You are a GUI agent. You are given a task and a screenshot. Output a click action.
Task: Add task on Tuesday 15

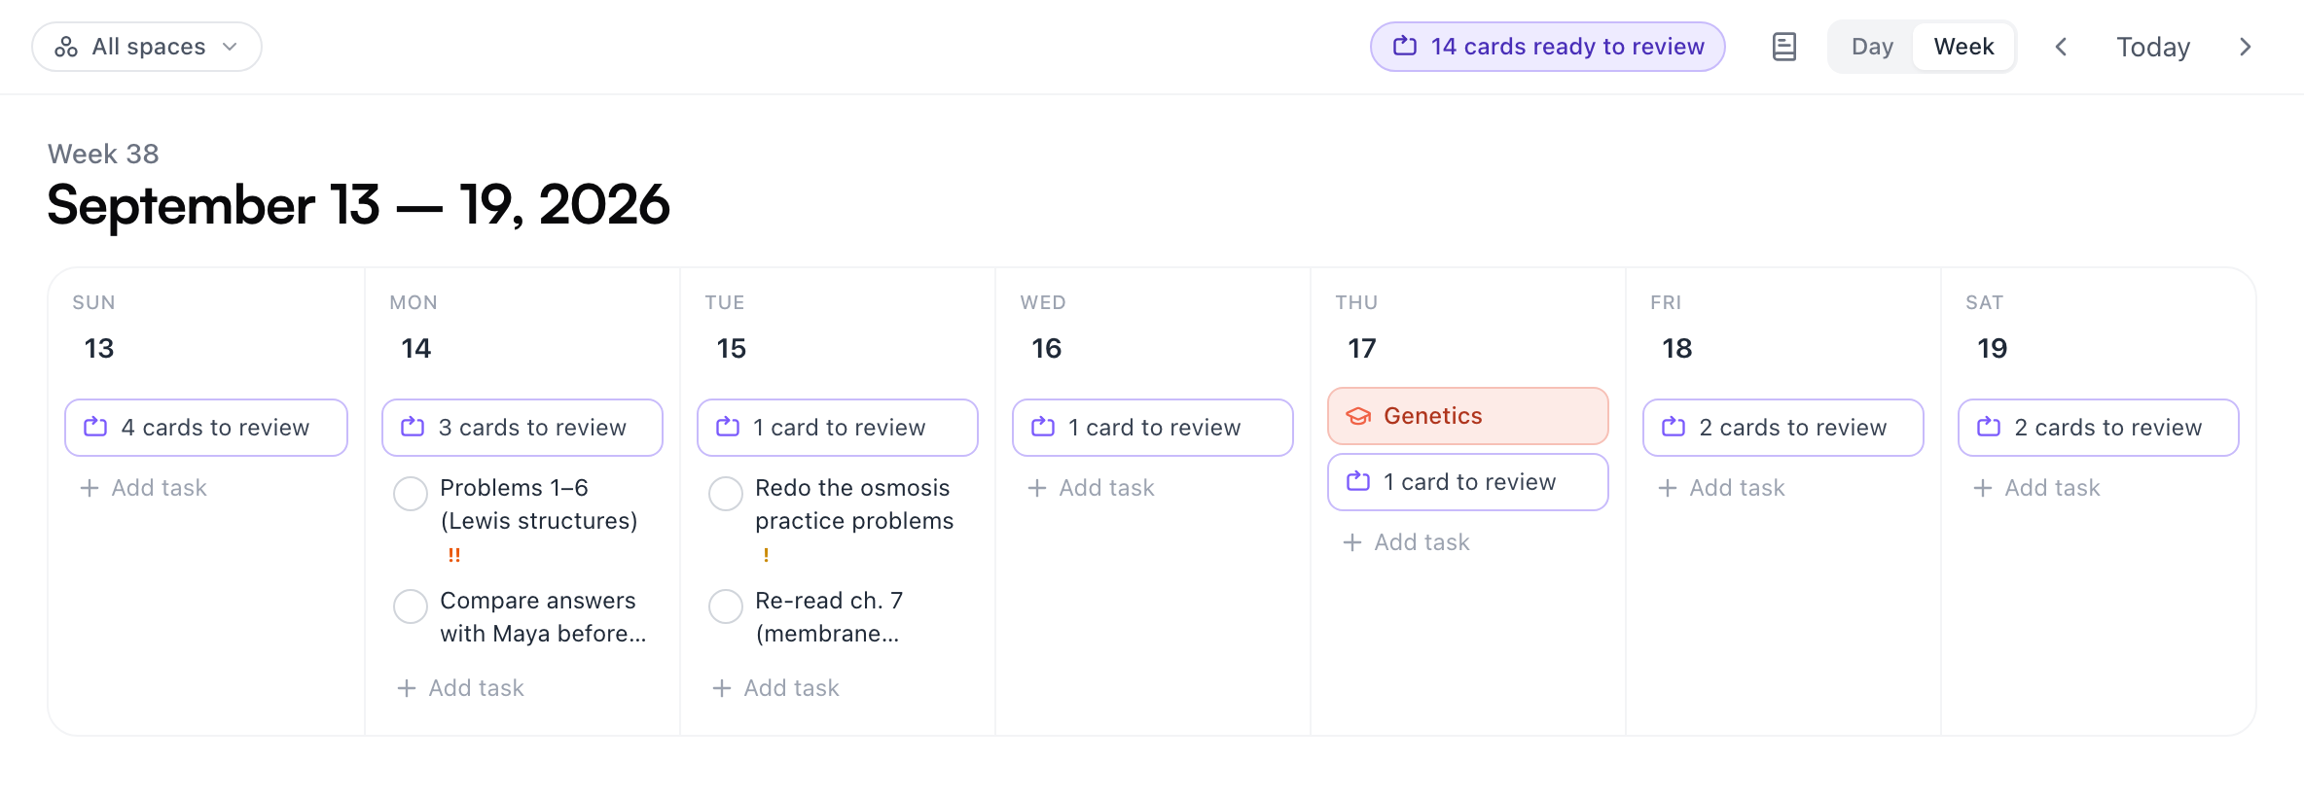tap(776, 688)
